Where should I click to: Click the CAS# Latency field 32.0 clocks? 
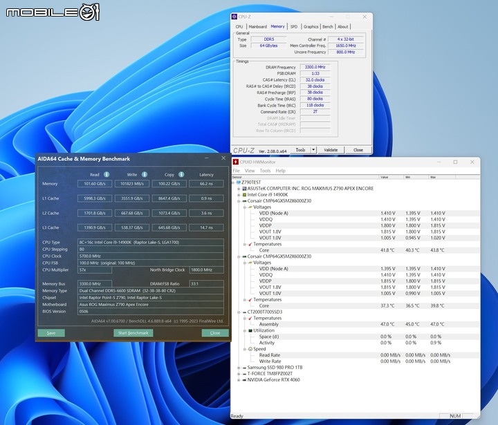(x=315, y=80)
